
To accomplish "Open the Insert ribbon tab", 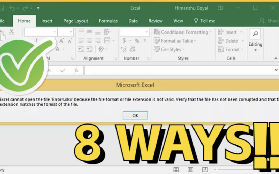I will pyautogui.click(x=47, y=21).
